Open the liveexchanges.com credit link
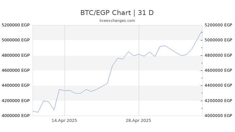Image resolution: width=235 pixels, height=132 pixels. click(117, 21)
